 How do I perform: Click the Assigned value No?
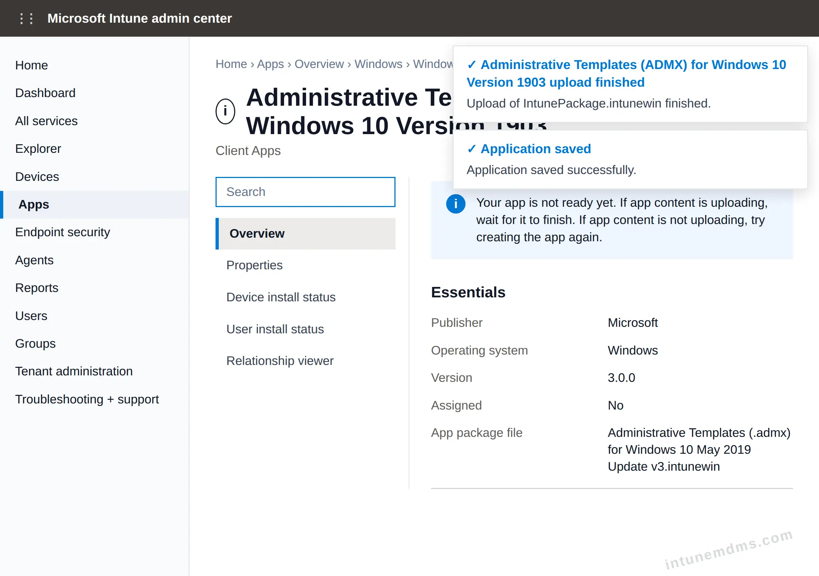point(615,405)
